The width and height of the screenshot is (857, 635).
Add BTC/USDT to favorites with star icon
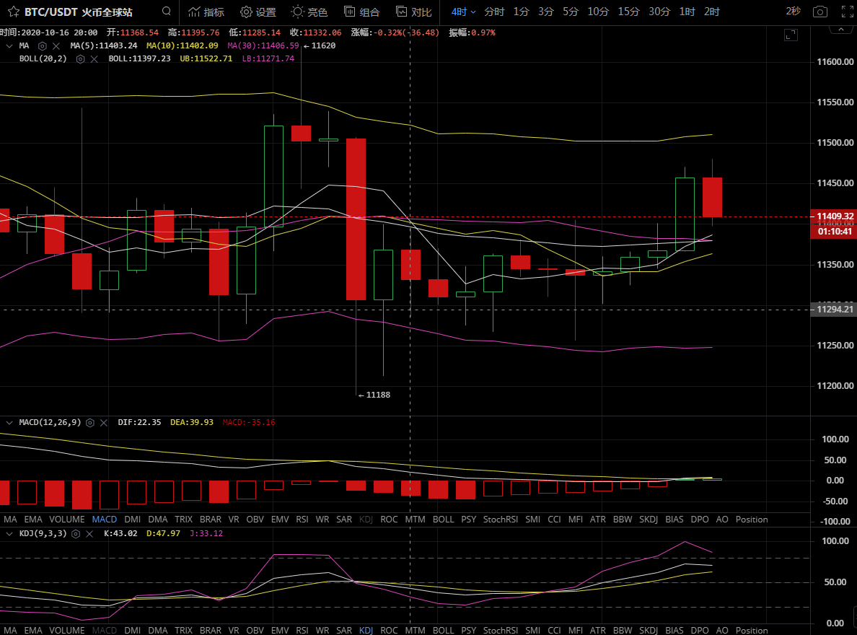[12, 12]
